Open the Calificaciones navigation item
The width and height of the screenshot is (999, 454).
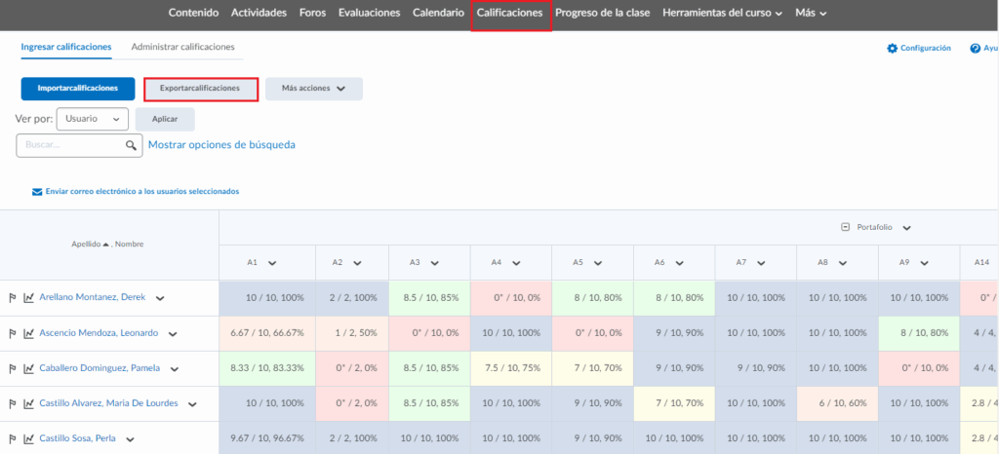pos(510,14)
